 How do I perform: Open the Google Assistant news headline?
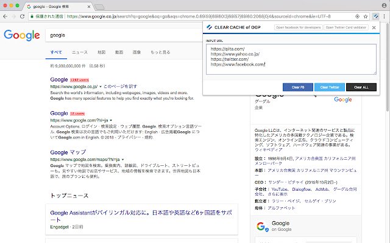(141, 216)
